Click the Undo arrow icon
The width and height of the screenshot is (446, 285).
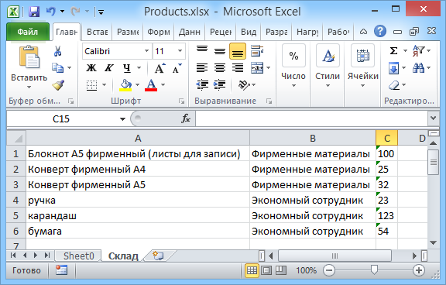(51, 12)
